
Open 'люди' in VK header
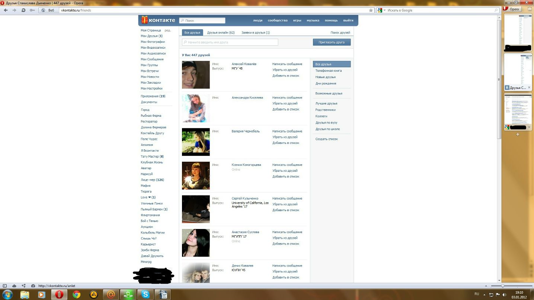(258, 20)
